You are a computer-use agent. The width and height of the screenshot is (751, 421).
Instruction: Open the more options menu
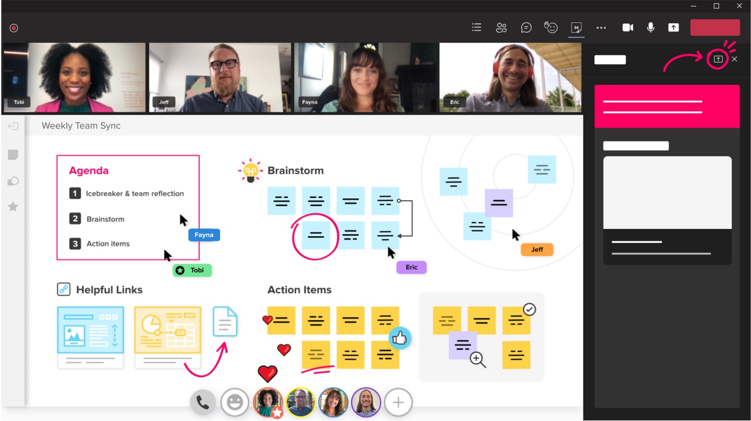click(601, 28)
